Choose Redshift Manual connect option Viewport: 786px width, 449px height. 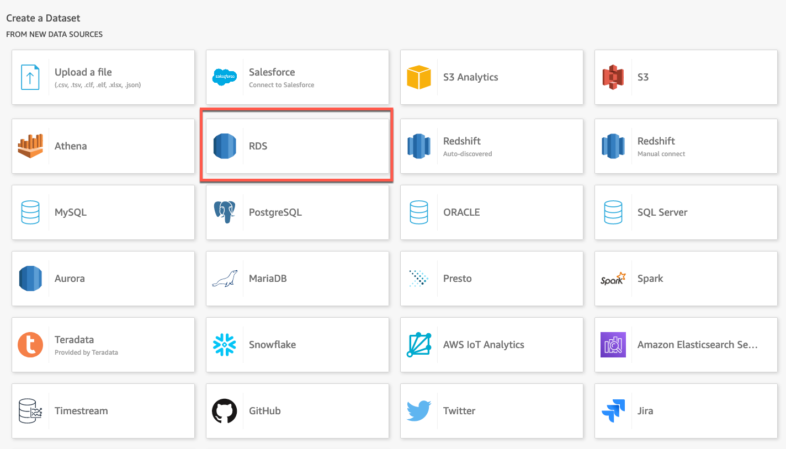[x=686, y=146]
